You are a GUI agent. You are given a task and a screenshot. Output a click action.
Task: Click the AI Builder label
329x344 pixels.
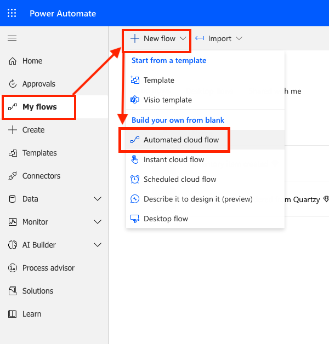coord(39,245)
